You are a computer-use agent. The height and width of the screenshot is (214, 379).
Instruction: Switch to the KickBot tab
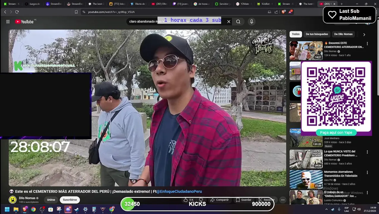click(265, 4)
